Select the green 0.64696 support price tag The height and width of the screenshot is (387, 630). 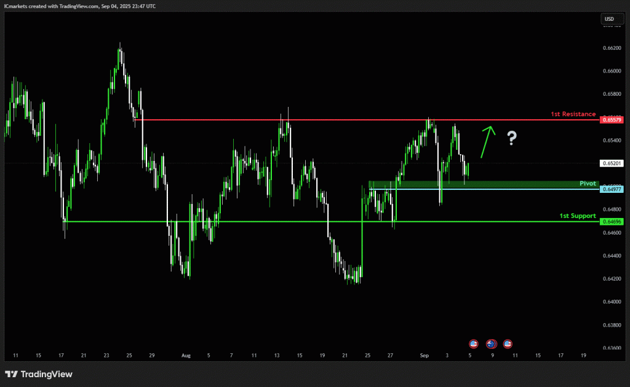point(612,221)
